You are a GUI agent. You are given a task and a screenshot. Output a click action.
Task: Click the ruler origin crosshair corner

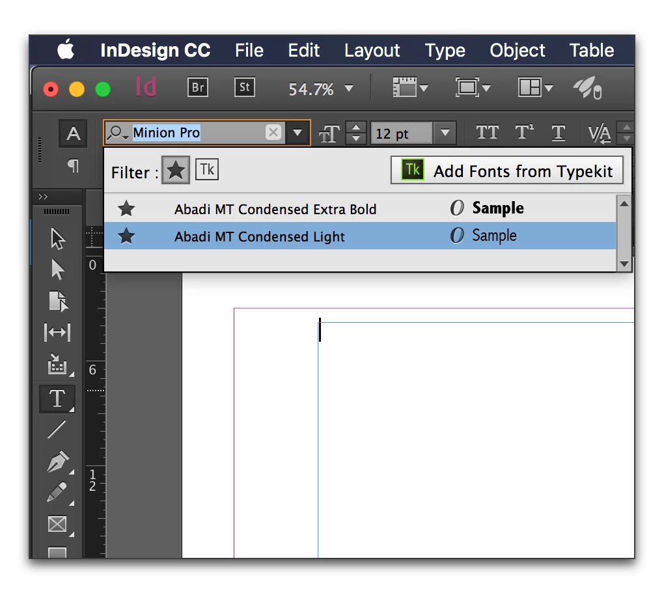click(x=94, y=237)
